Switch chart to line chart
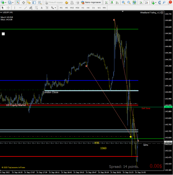Screen dimensions: 173x175 pos(117,3)
